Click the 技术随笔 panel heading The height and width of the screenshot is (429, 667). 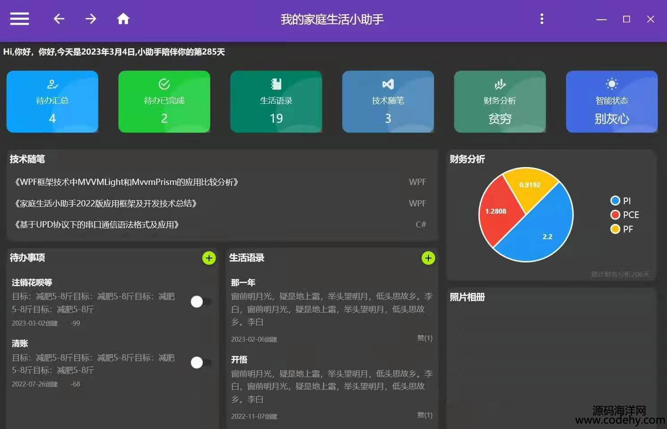[x=27, y=159]
